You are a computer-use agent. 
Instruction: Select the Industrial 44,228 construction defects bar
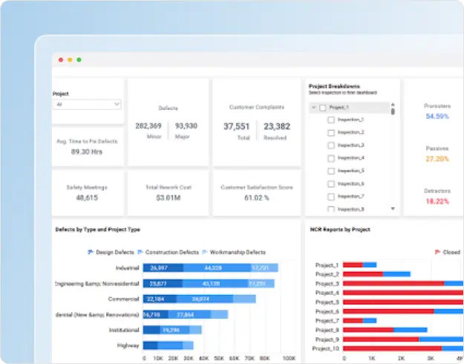pyautogui.click(x=217, y=268)
